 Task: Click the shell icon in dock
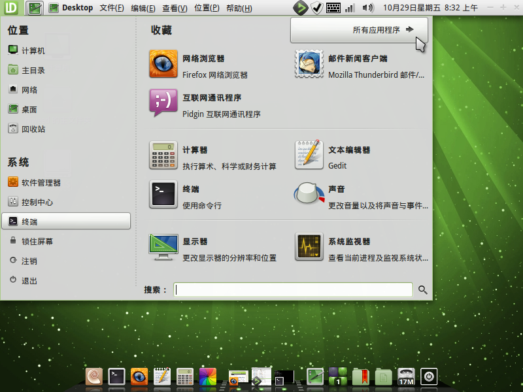[x=94, y=377]
